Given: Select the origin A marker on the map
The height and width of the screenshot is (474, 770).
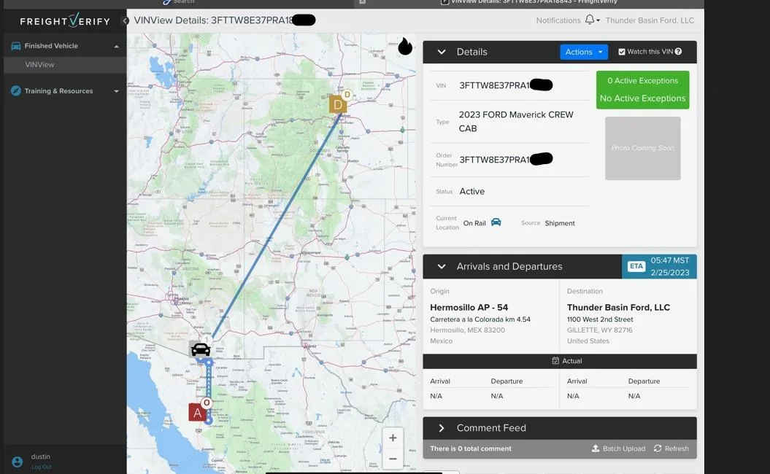Looking at the screenshot, I should (197, 413).
